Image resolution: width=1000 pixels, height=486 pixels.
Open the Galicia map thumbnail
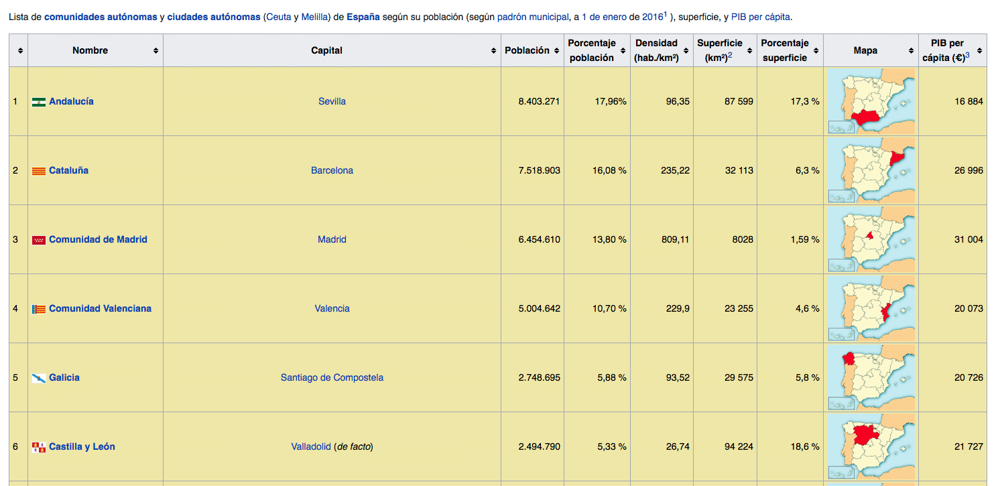coord(871,378)
